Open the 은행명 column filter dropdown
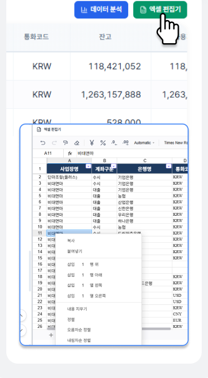Viewport: 208px width, 378px height. (169, 166)
